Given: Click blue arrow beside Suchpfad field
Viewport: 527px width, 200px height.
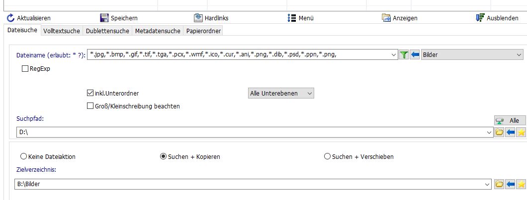Looking at the screenshot, I should [510, 133].
